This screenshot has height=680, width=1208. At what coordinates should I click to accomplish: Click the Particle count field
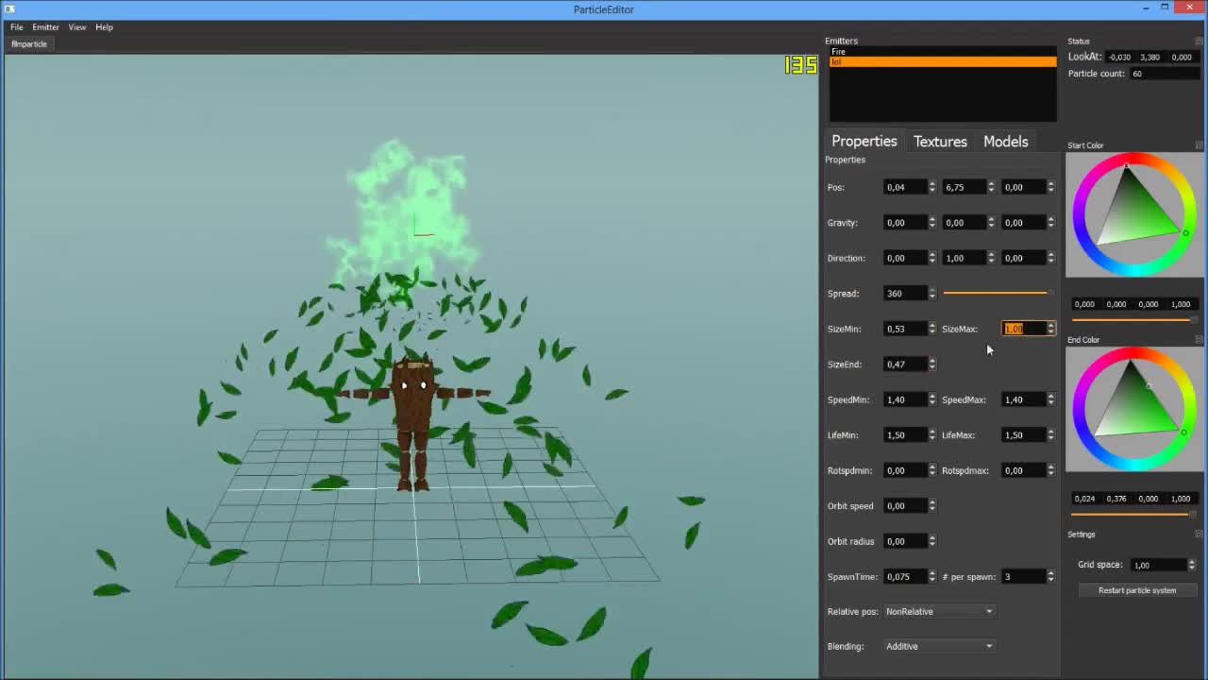[x=1164, y=74]
